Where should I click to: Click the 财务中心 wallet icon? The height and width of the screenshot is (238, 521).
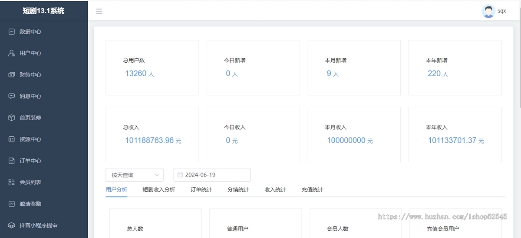coord(12,75)
